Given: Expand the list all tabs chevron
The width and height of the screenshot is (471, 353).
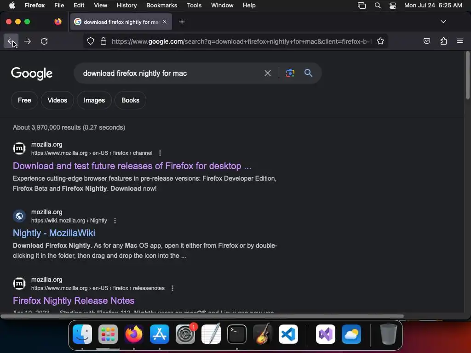Looking at the screenshot, I should coord(443,22).
